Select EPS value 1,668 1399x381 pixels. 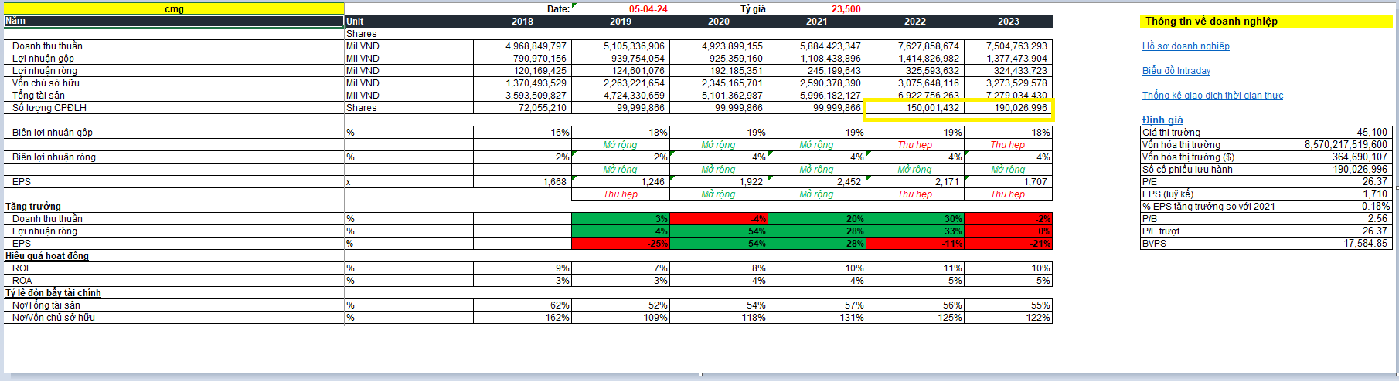(522, 182)
